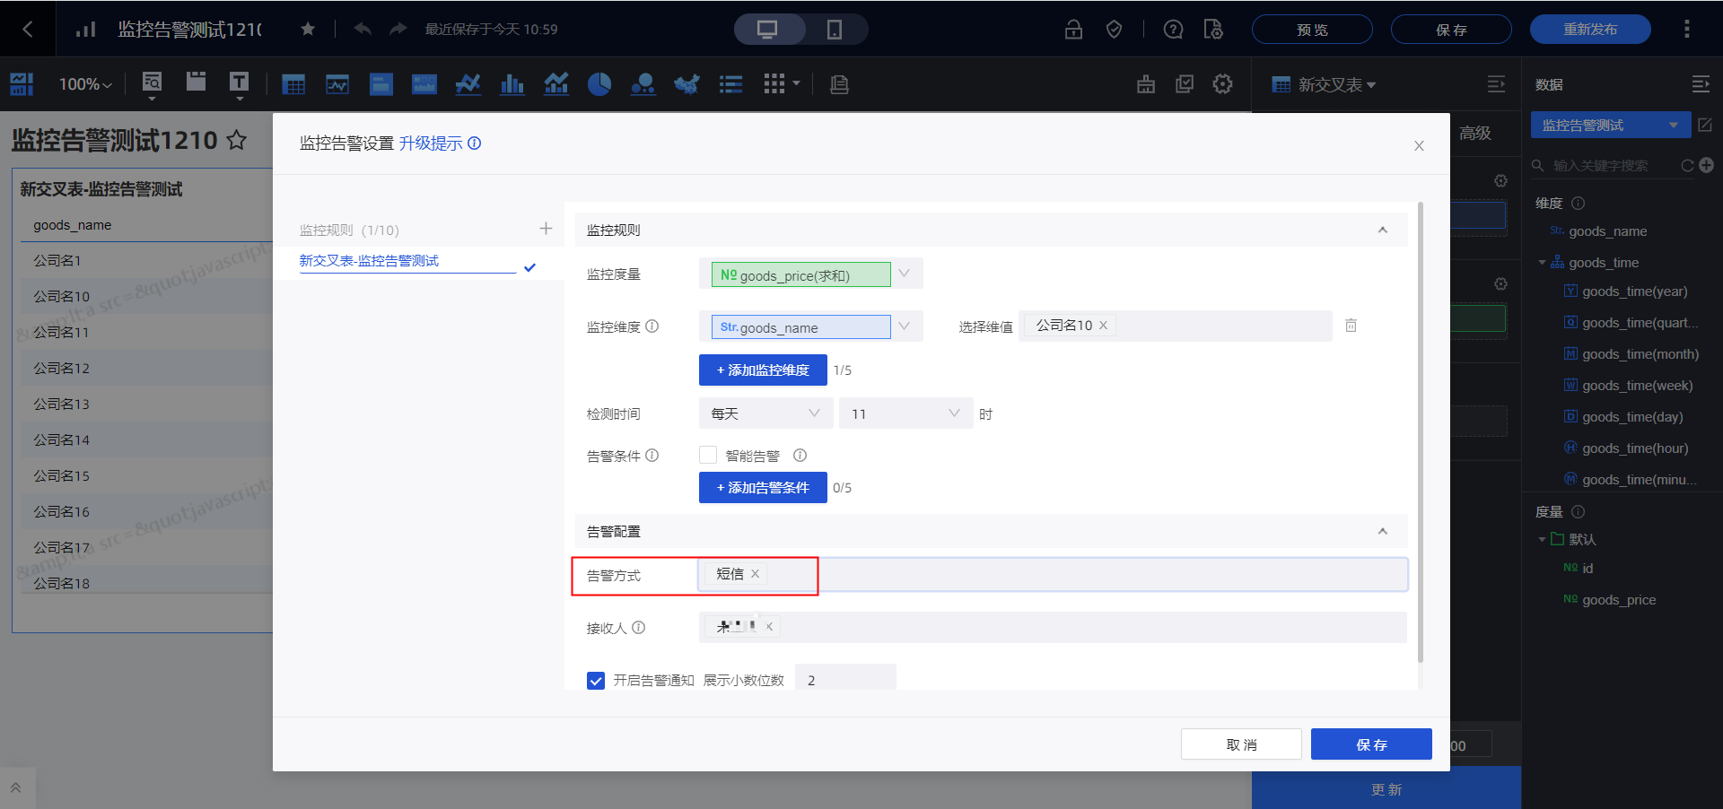
Task: Click the bar chart icon in toolbar
Action: tap(512, 84)
